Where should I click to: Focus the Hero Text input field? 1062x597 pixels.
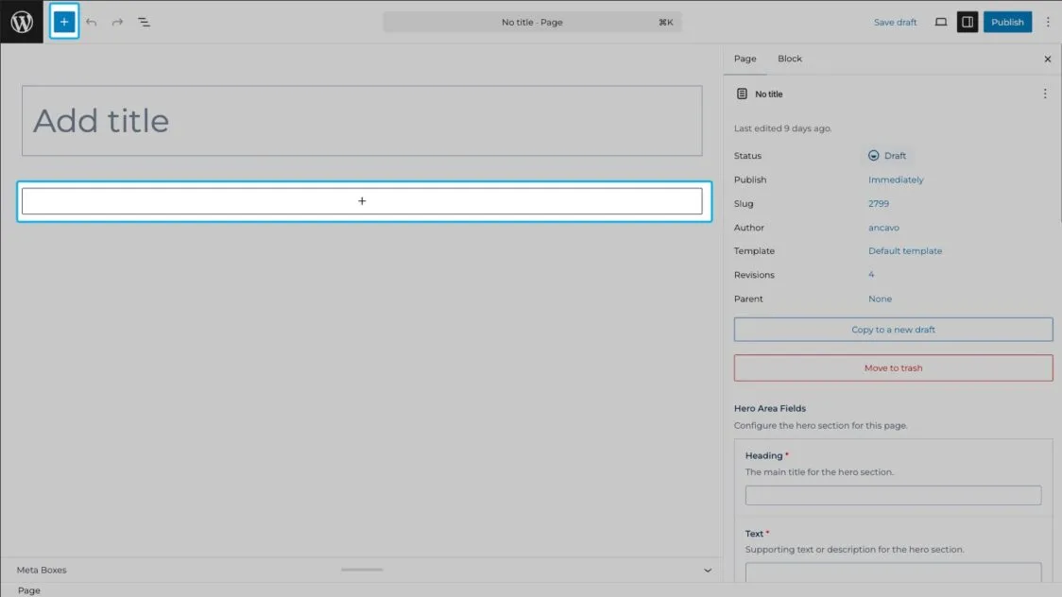point(893,571)
